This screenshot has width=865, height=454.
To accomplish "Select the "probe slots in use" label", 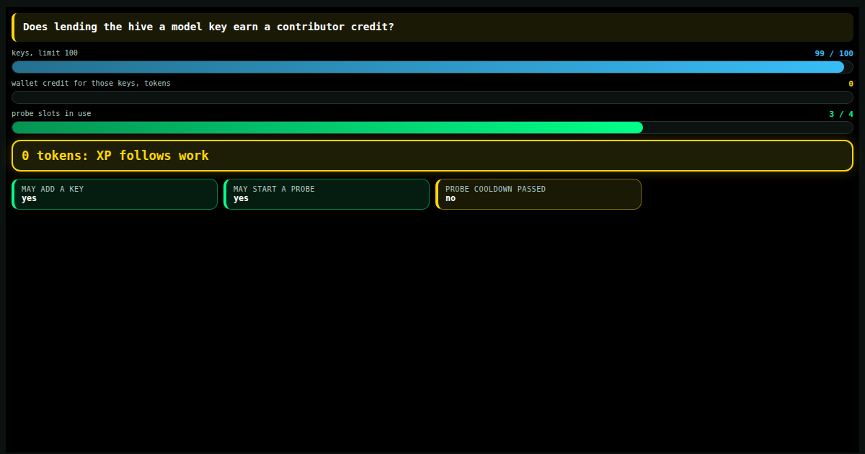I will point(51,114).
